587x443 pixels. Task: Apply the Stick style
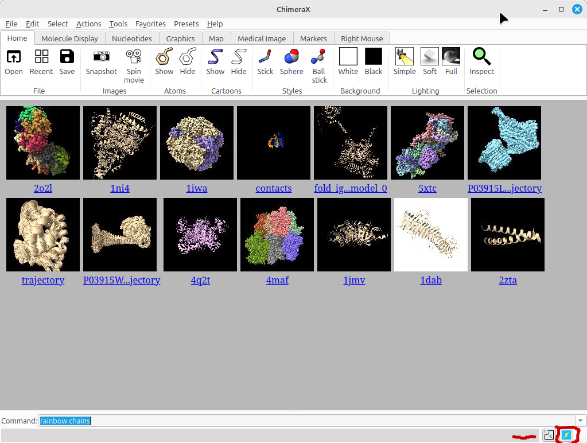[x=265, y=57]
